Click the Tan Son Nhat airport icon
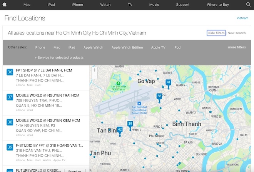Screen dimensions: 254x172 (139, 104)
